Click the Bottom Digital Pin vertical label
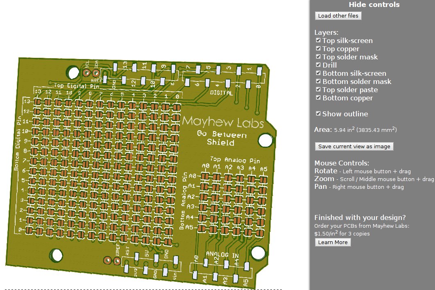Viewport: 435px width, 290px height. [x=18, y=143]
